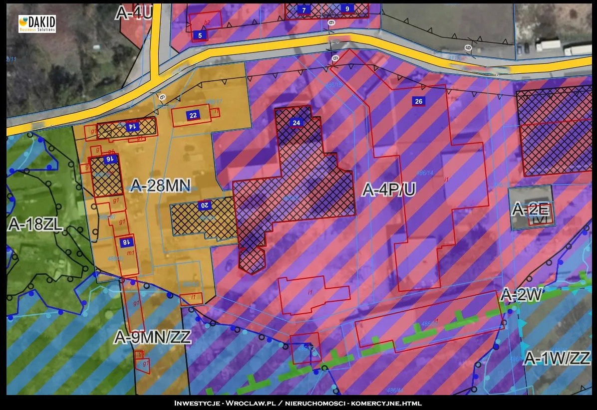Click the Inwestycje-Wroclaw.pl footer text
The width and height of the screenshot is (597, 410).
298,403
